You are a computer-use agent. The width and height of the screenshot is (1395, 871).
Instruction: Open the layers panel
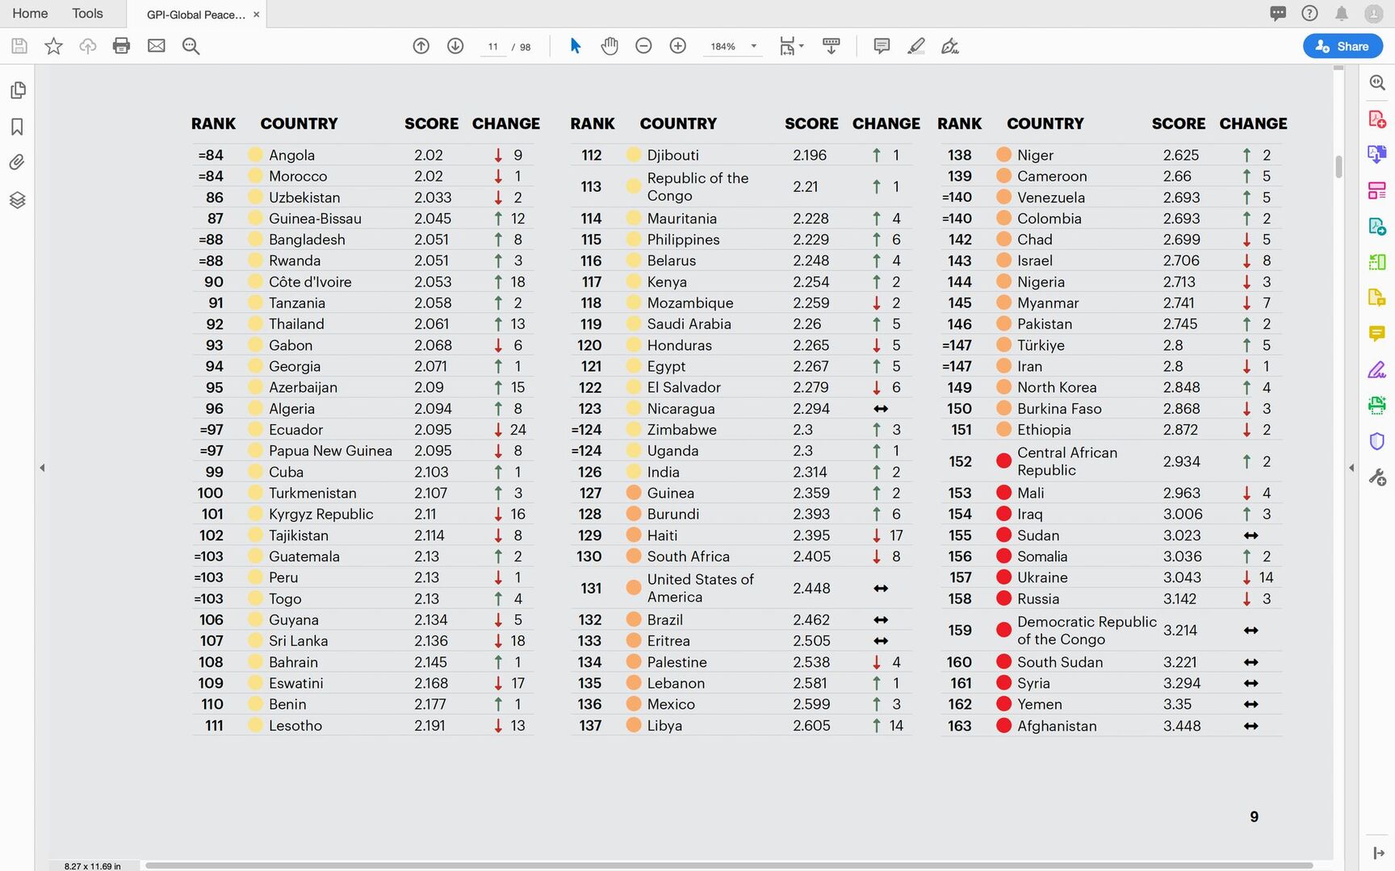point(17,200)
